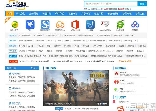This screenshot has width=156, height=111.
Task: Select the 软件应用 tab below the banner
Action: [59, 109]
